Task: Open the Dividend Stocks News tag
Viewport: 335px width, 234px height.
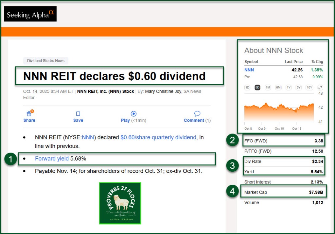Action: 46,61
